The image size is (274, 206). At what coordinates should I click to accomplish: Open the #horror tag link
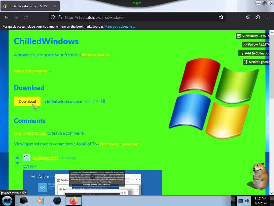pos(89,55)
